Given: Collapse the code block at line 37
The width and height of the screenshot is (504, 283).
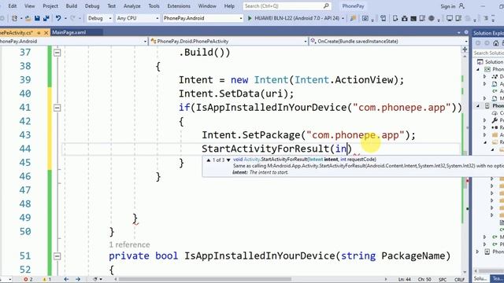Looking at the screenshot, I should [x=57, y=53].
